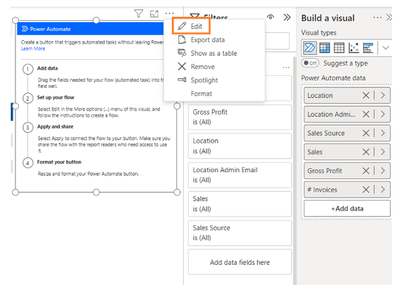Open focus mode for the visual
The image size is (400, 295).
click(x=154, y=13)
